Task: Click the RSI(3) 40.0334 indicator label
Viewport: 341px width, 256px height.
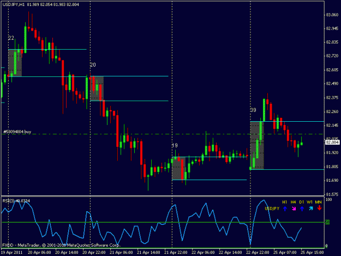Action: point(16,201)
